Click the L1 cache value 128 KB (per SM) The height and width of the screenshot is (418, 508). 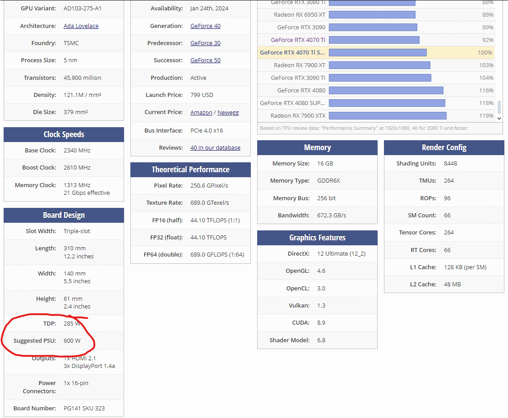click(x=465, y=267)
